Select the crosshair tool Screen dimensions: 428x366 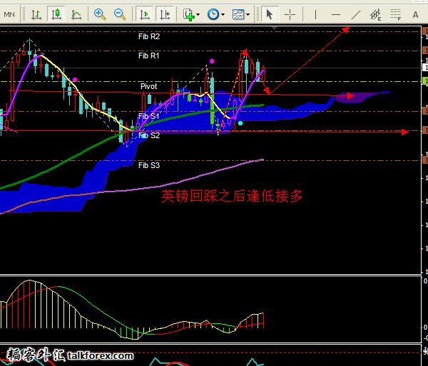tap(290, 14)
